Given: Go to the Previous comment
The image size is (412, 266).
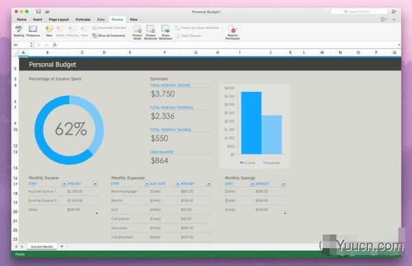Looking at the screenshot, I should pos(73,31).
